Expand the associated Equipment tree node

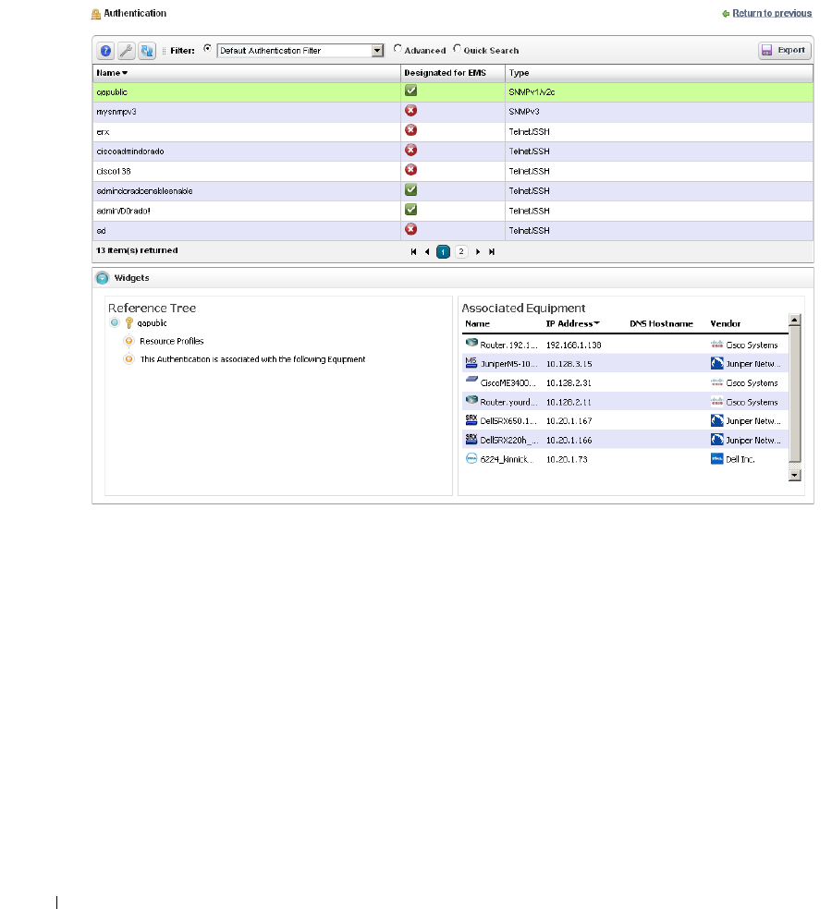pos(128,358)
